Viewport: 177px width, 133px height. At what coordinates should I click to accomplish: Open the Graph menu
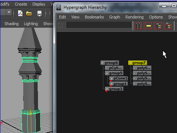click(115, 17)
